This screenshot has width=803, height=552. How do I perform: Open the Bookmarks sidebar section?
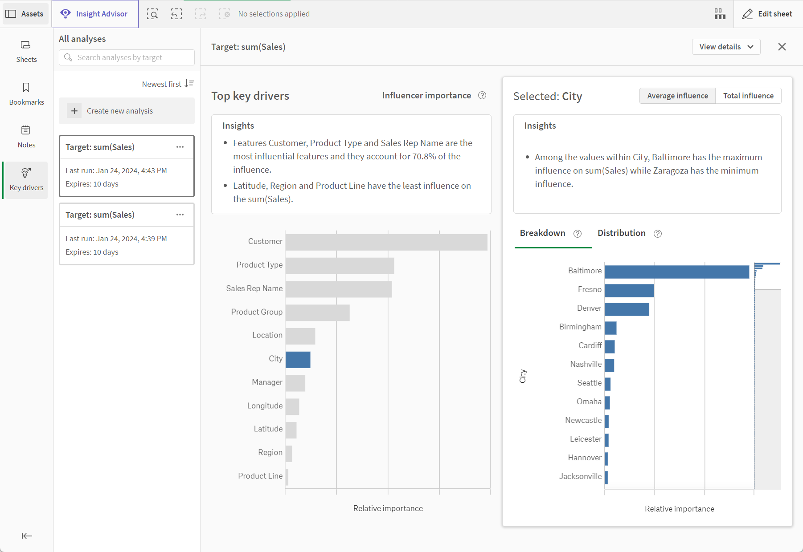(x=26, y=94)
